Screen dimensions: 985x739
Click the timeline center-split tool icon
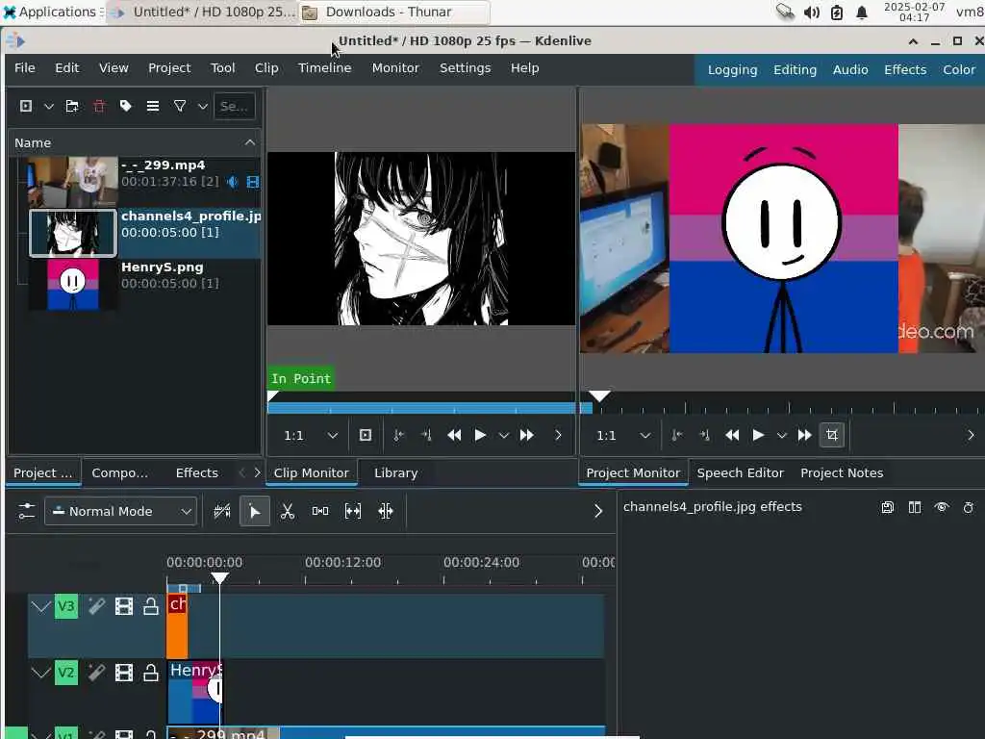coord(386,512)
